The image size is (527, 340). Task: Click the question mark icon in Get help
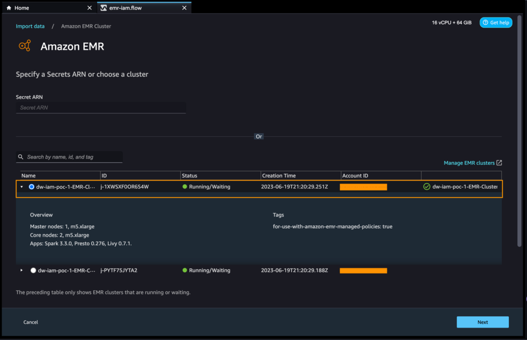click(485, 23)
